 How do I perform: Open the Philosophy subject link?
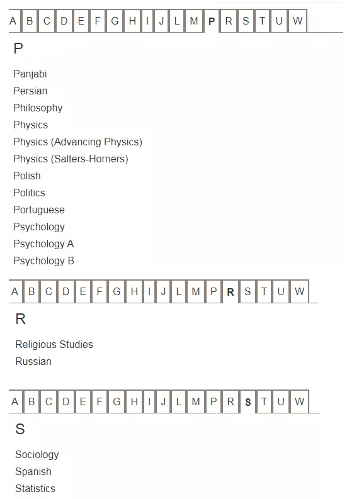pos(38,108)
